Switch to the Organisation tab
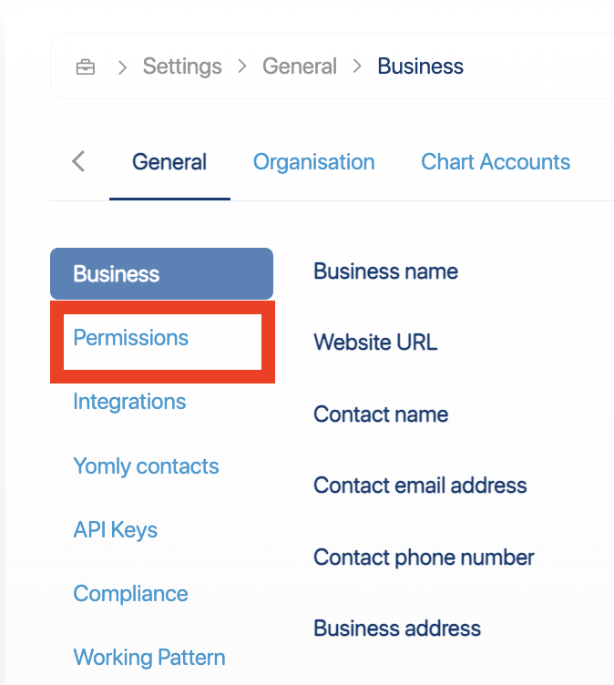This screenshot has width=614, height=685. tap(313, 162)
